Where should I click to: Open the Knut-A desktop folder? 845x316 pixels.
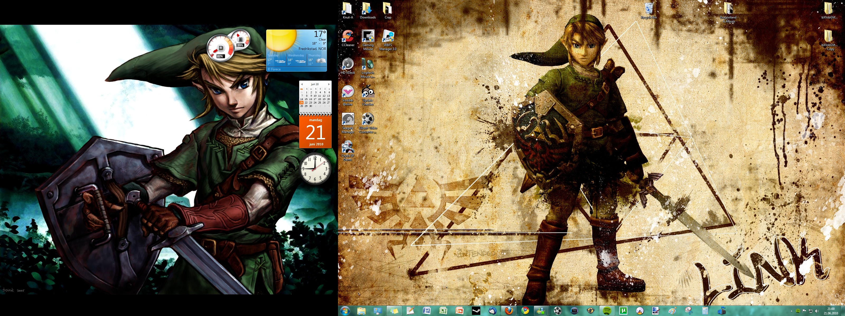[348, 11]
